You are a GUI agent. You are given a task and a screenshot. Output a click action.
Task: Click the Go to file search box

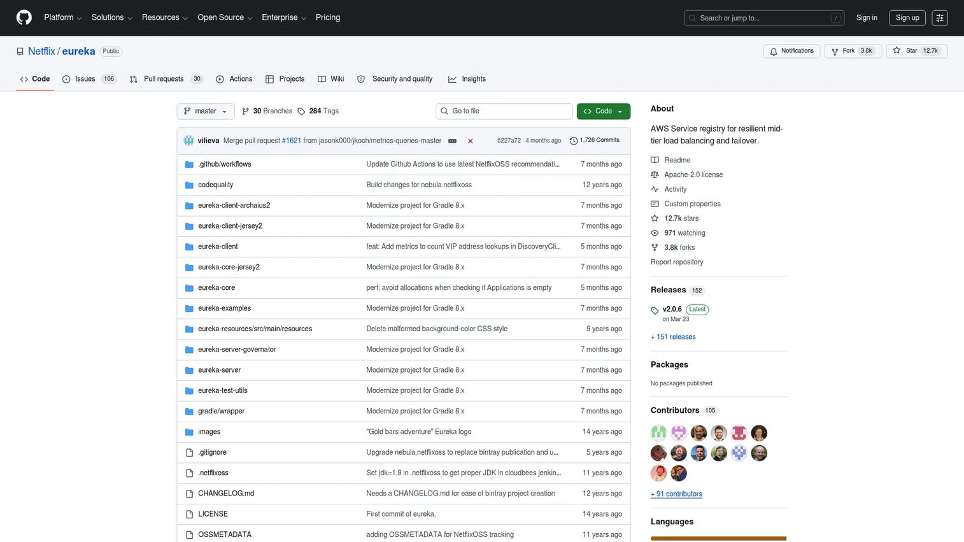(x=504, y=111)
